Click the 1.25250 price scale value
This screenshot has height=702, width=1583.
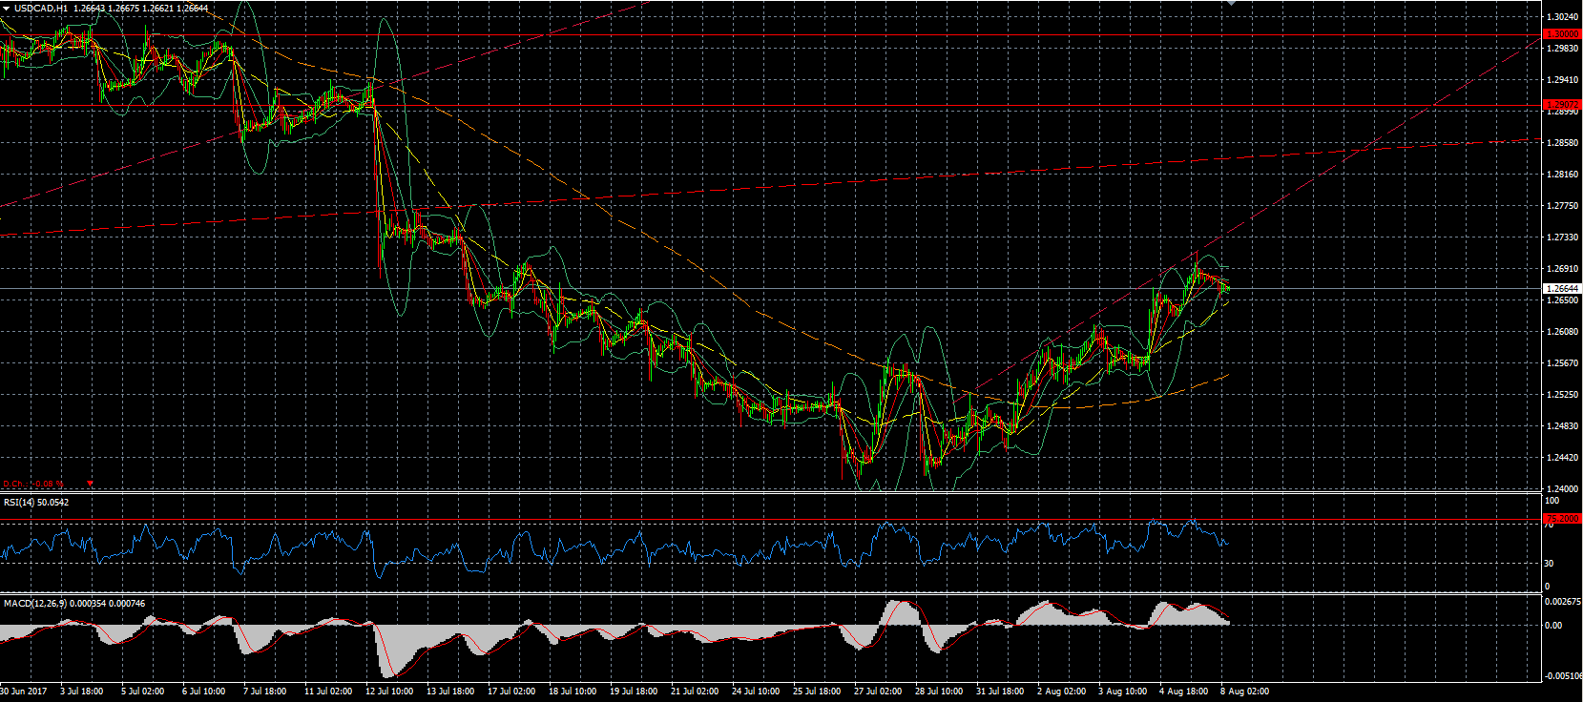coord(1562,395)
